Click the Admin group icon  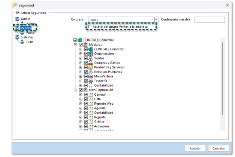coord(17,19)
